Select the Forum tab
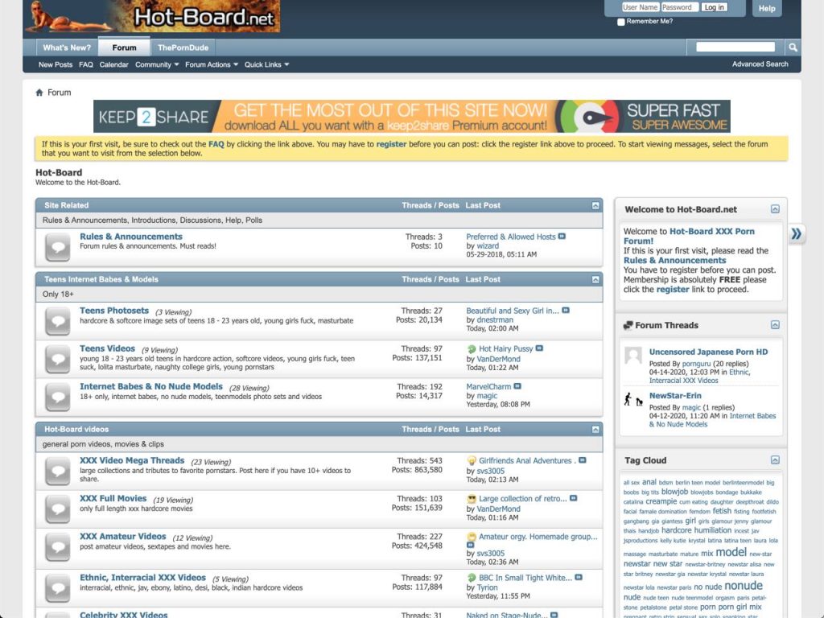Screen dimensions: 824x618 (124, 47)
